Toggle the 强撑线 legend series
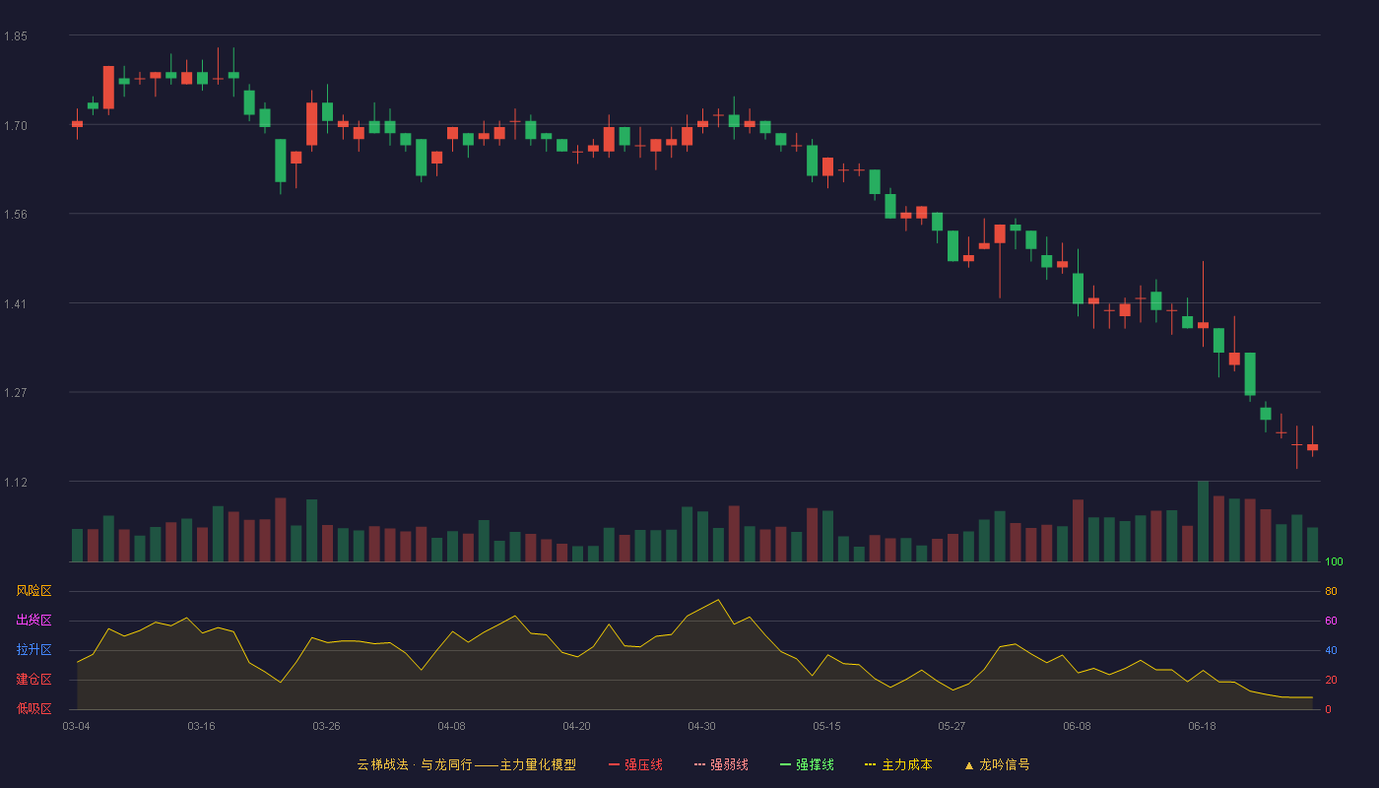The image size is (1379, 788). pos(807,764)
